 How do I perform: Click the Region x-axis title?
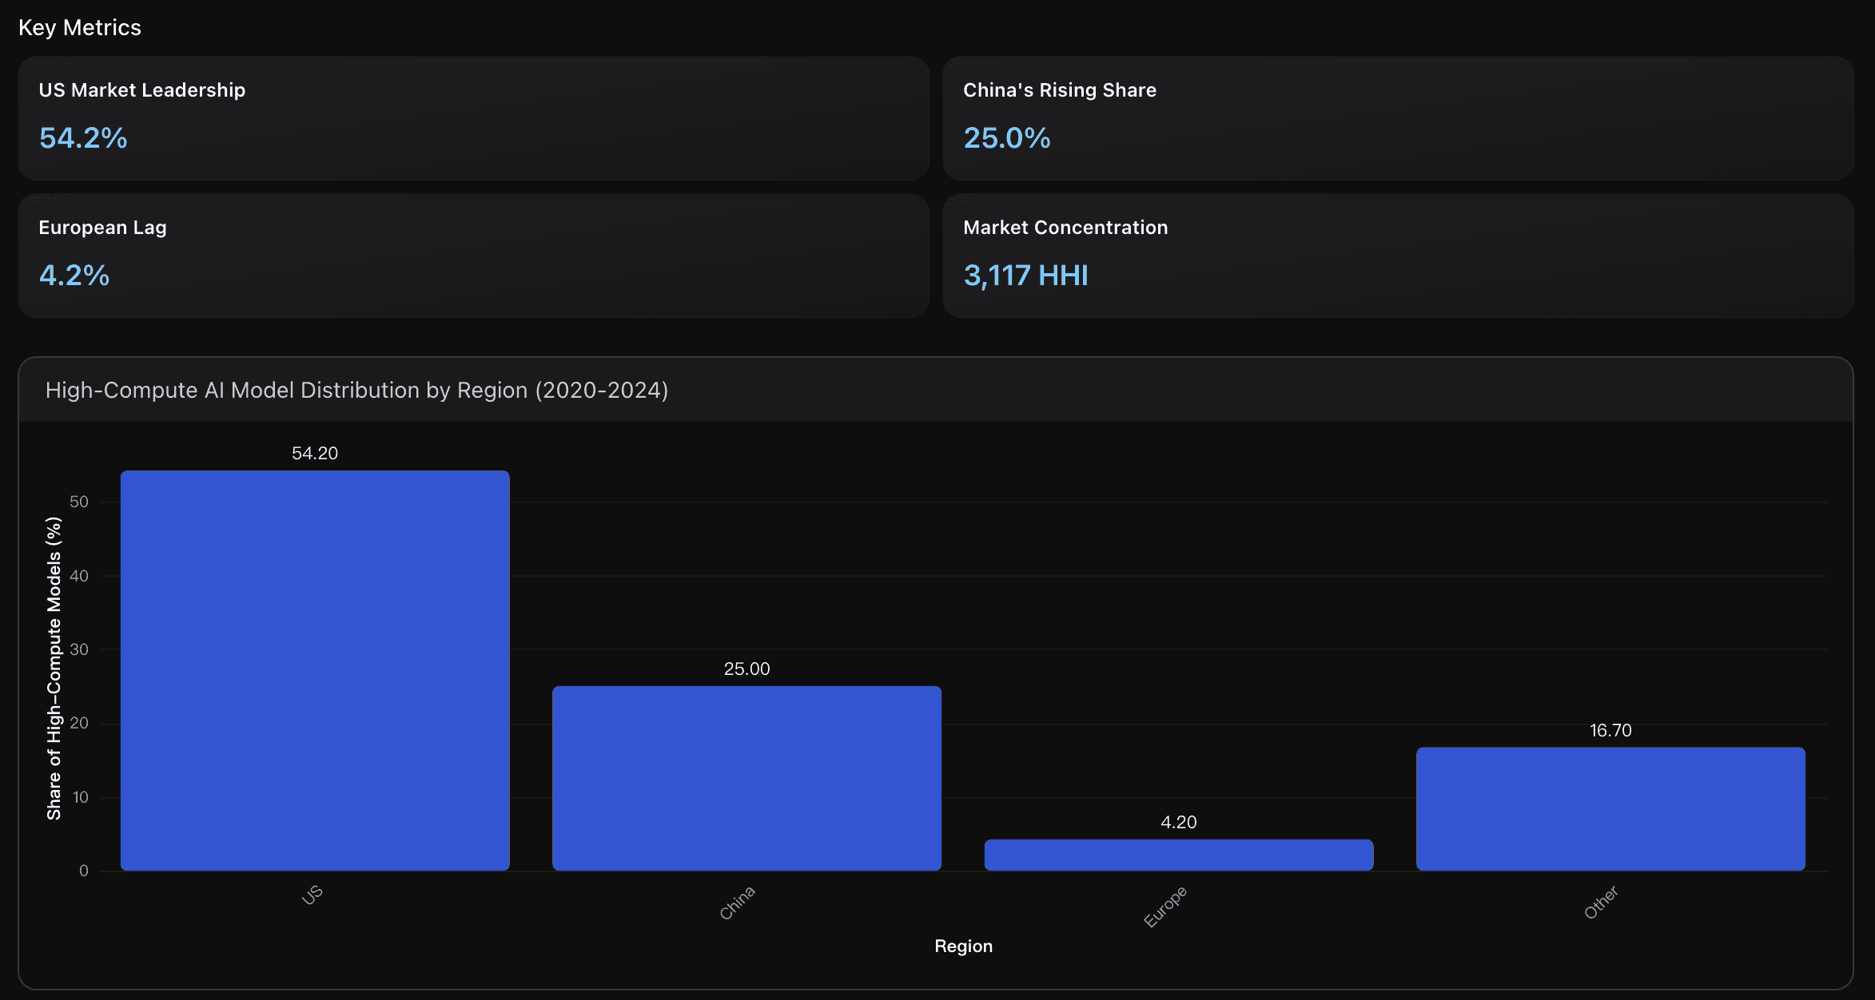tap(963, 946)
